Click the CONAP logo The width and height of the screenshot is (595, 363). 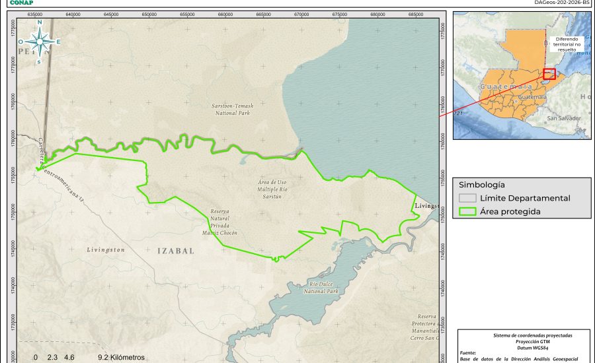tap(21, 3)
